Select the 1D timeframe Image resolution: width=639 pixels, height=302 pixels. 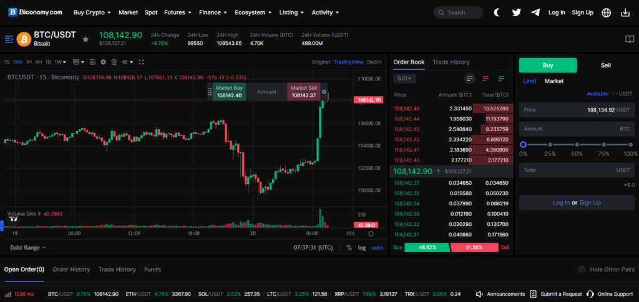(48, 62)
